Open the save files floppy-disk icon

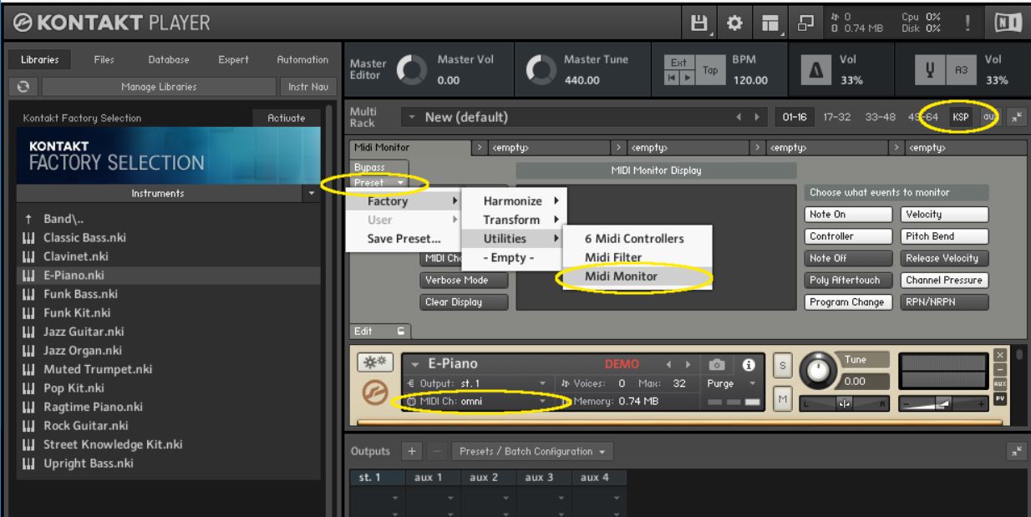click(x=700, y=22)
